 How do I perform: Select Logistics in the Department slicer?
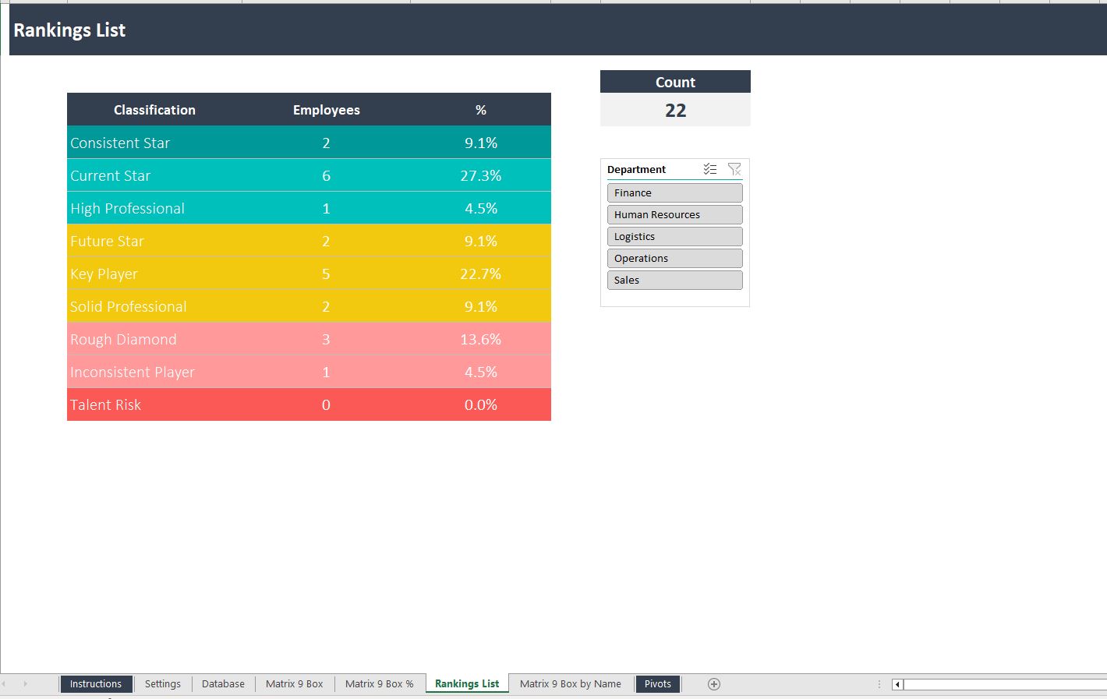point(674,237)
